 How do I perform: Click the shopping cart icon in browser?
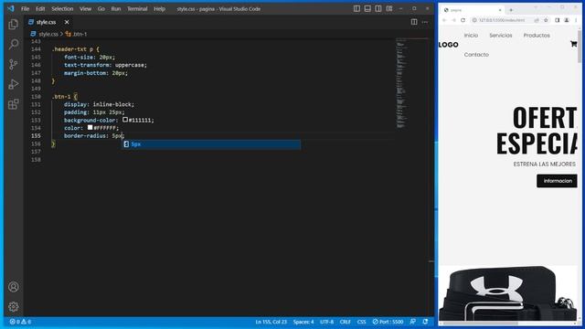coord(573,44)
